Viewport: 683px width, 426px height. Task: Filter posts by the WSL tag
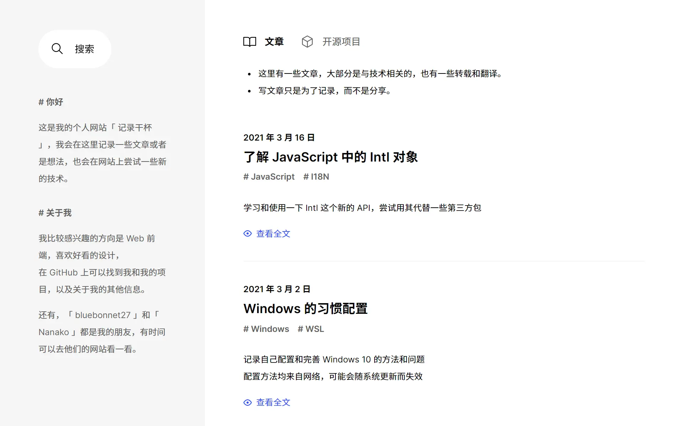pos(311,329)
